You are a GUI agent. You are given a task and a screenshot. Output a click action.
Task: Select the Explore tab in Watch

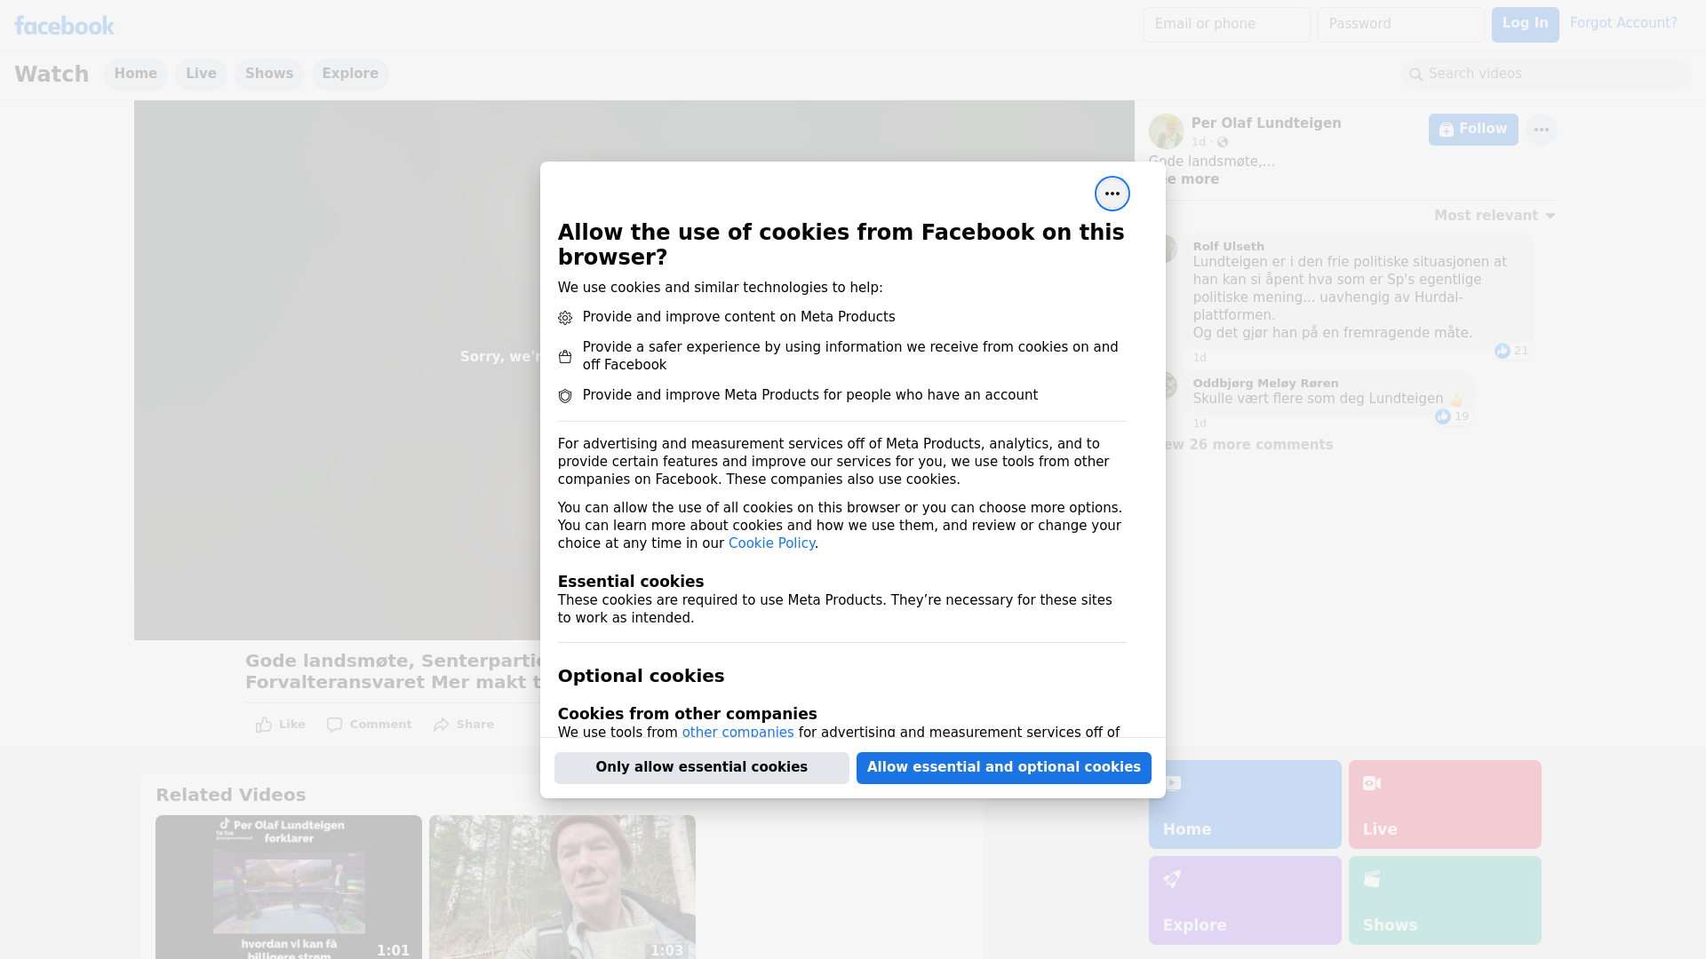[x=350, y=74]
